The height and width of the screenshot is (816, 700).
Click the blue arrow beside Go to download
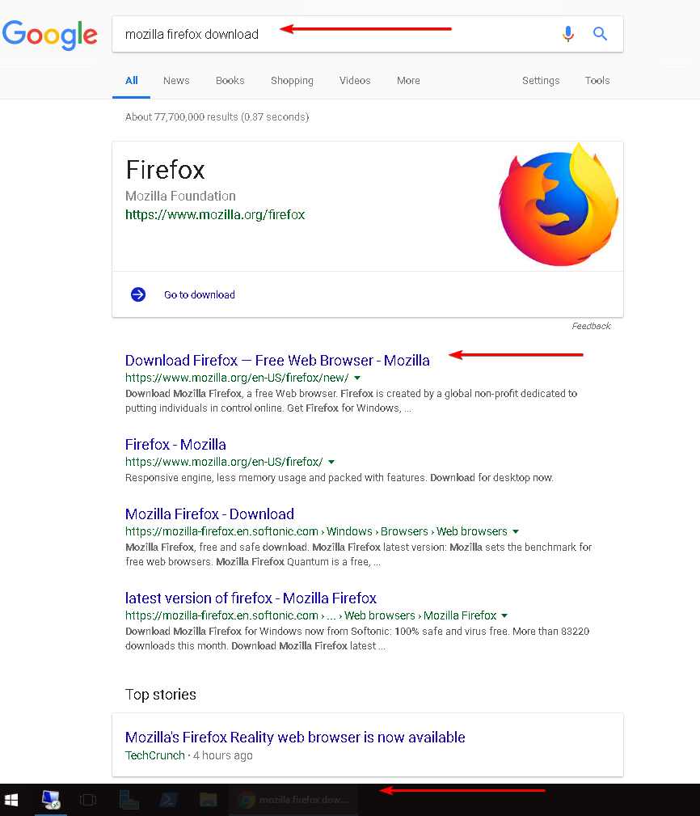tap(138, 294)
